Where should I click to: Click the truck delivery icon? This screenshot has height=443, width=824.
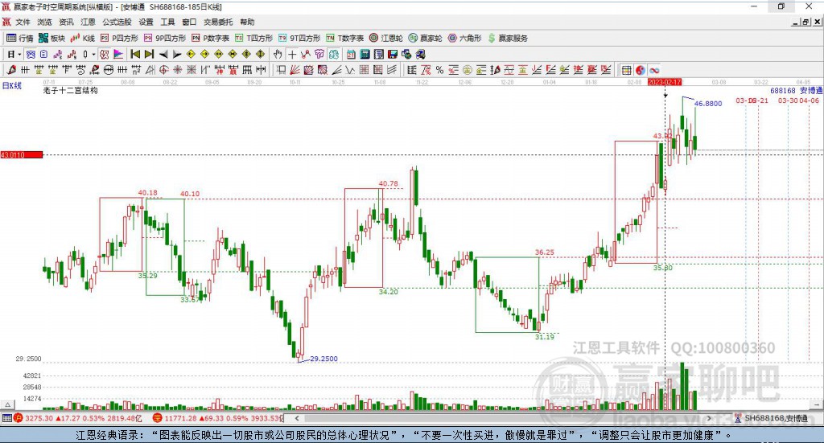coord(420,54)
